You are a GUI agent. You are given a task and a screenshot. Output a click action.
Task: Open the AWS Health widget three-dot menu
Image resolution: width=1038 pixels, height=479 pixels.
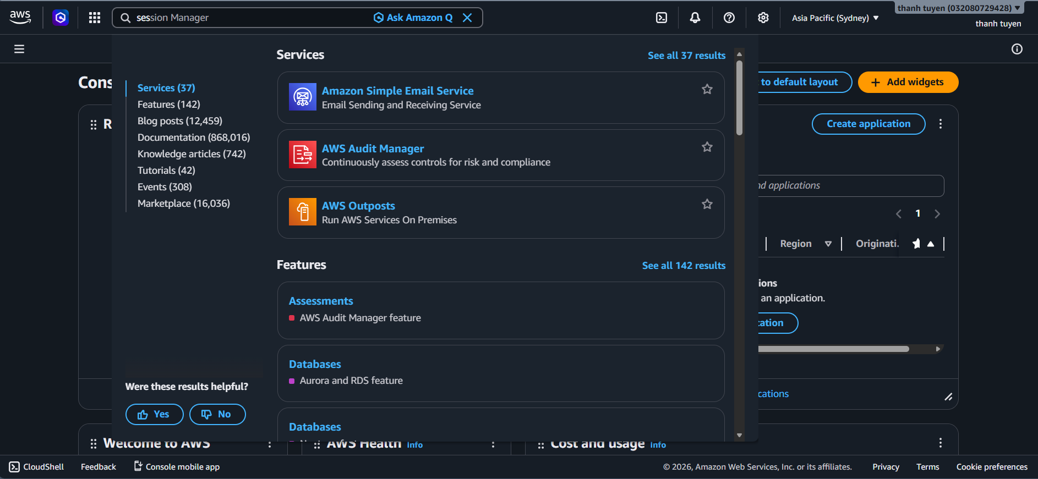493,443
